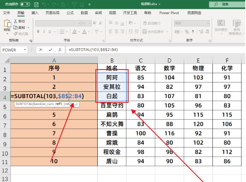Click the align left icon
This screenshot has width=246, height=182.
[111, 32]
